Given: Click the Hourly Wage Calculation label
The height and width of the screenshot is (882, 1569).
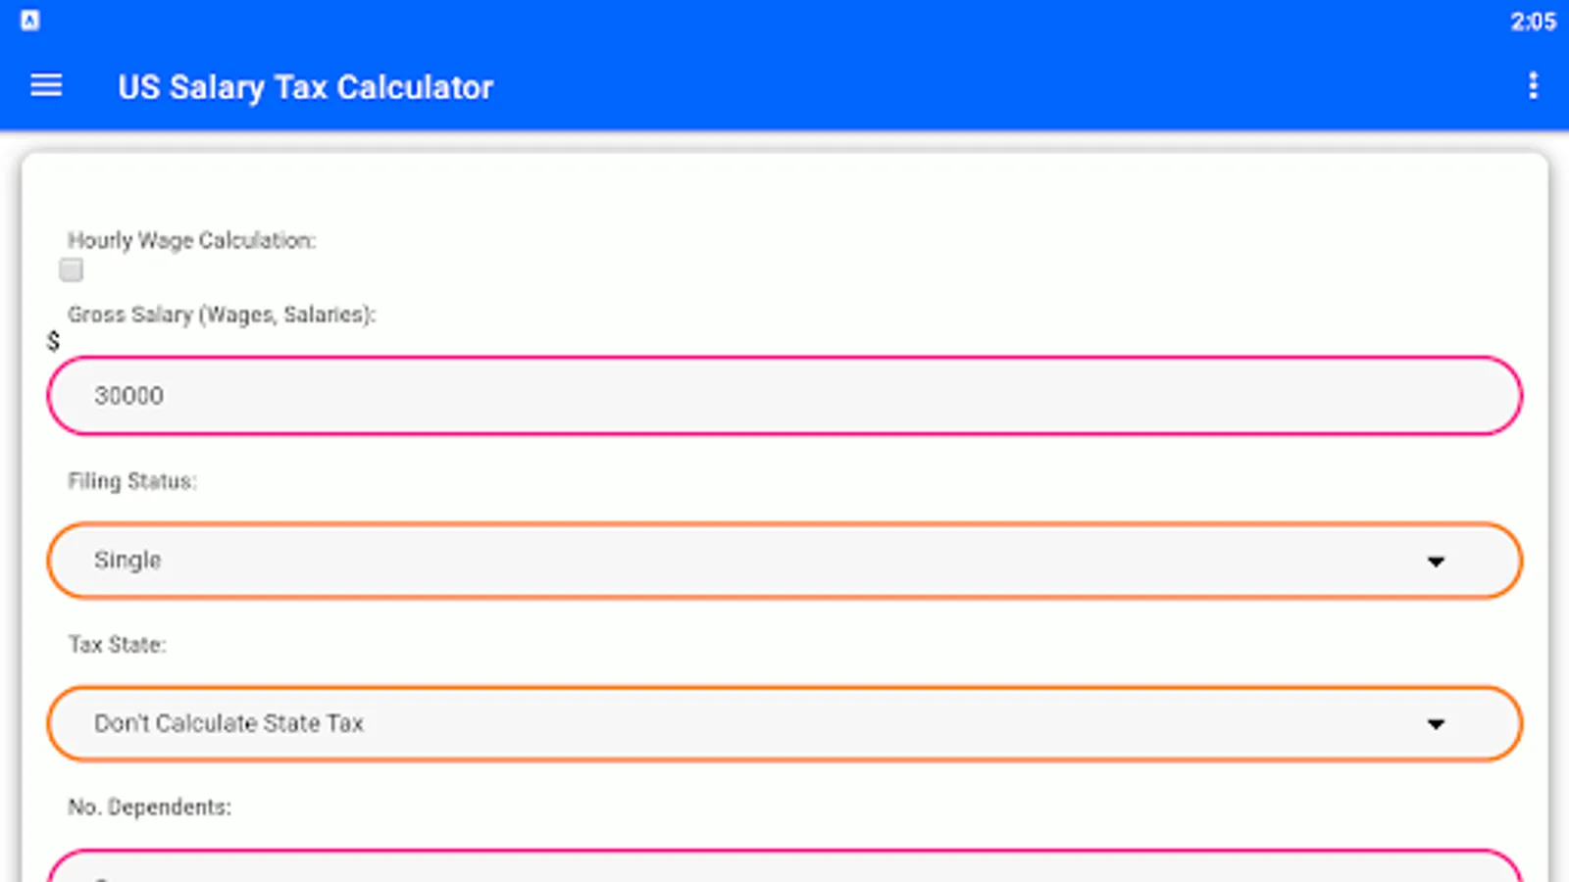Looking at the screenshot, I should coord(191,240).
